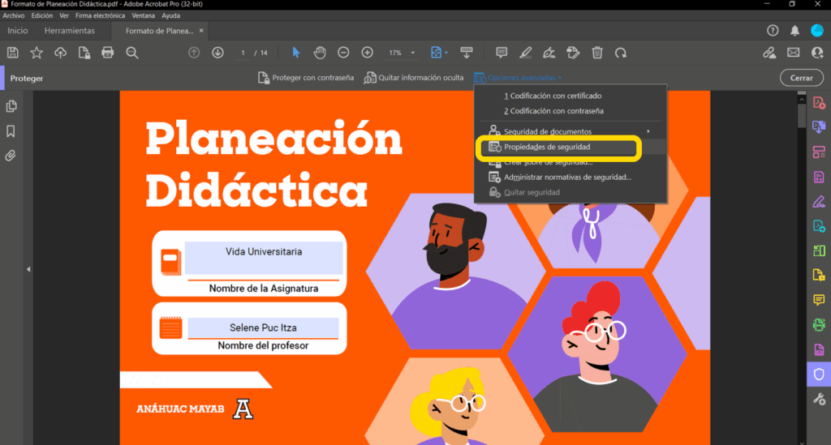Click Proteger con contraseña button

click(306, 78)
